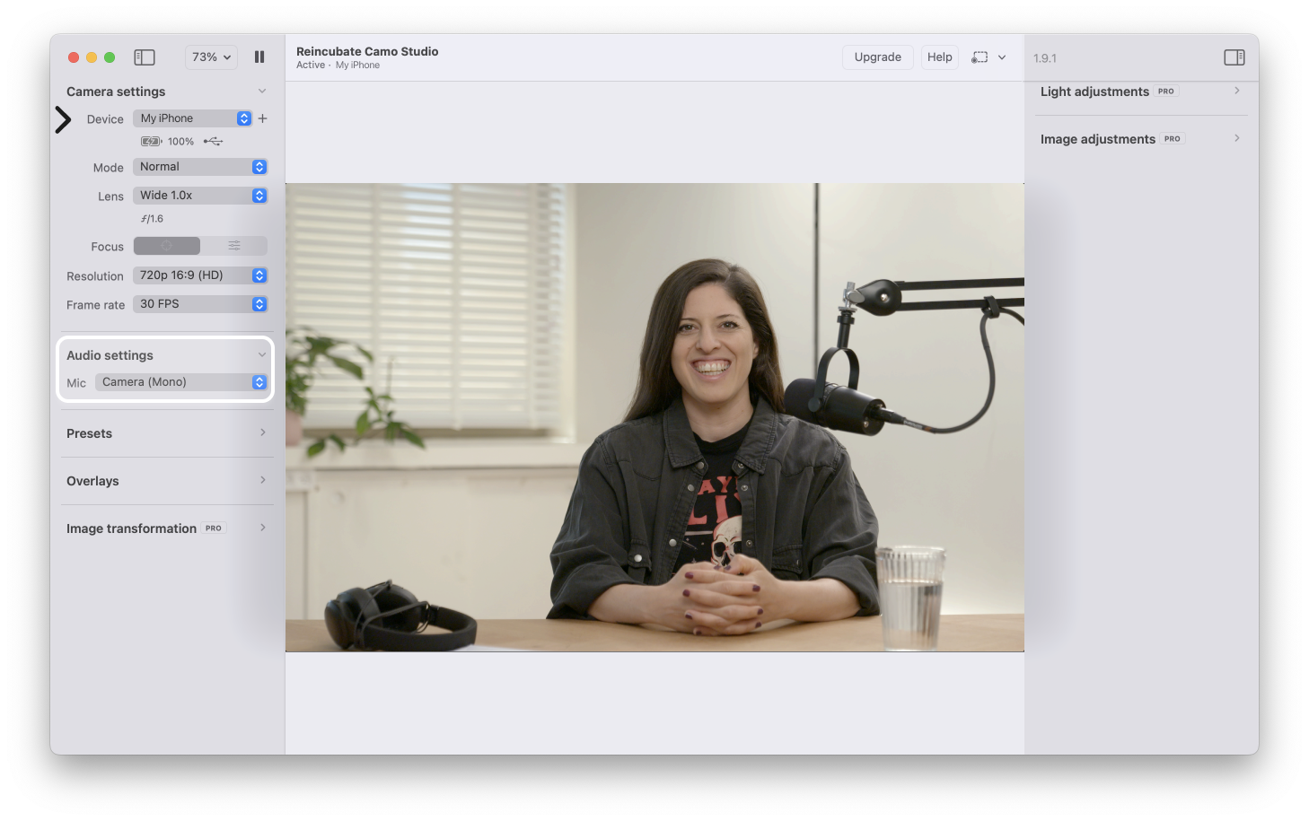1309x821 pixels.
Task: Open the Help button
Action: [939, 57]
